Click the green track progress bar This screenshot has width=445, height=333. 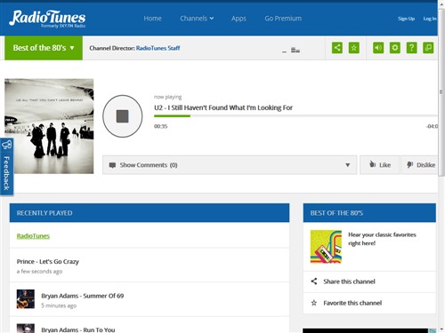(x=172, y=116)
